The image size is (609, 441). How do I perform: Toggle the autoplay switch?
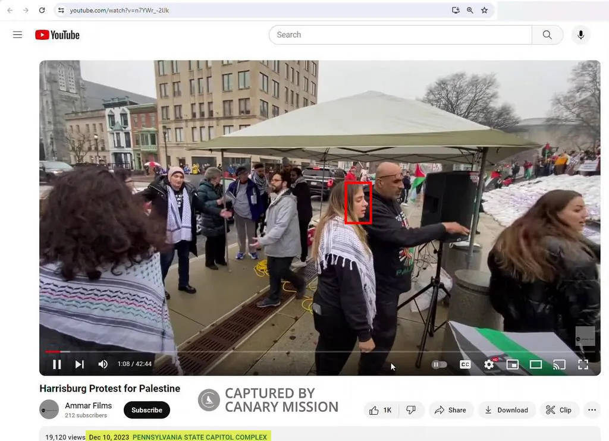pyautogui.click(x=440, y=364)
